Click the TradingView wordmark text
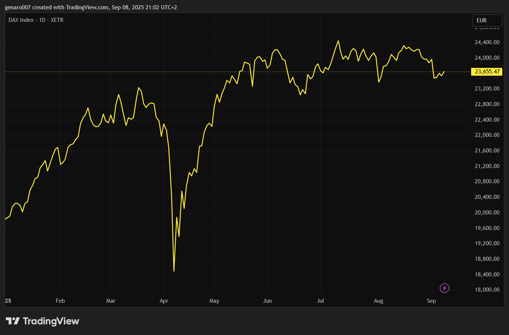 pyautogui.click(x=51, y=321)
